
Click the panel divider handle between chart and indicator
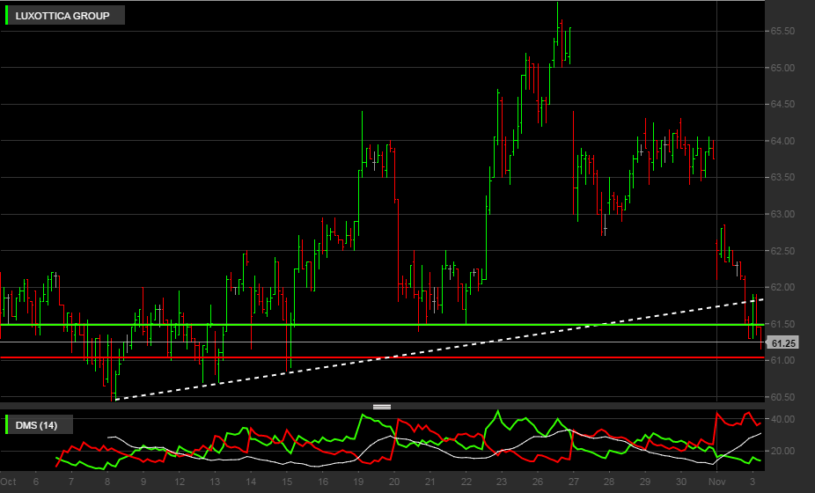pyautogui.click(x=382, y=407)
